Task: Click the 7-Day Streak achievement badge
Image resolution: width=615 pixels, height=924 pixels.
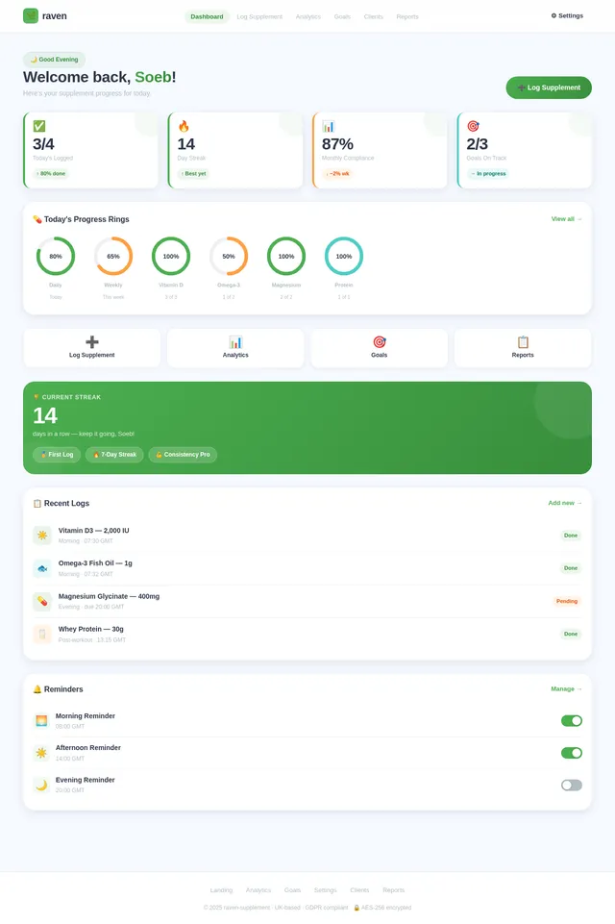Action: pos(114,455)
